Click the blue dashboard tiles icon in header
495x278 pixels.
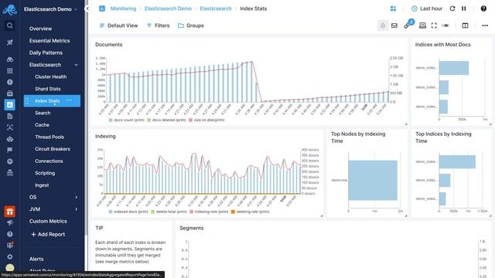[393, 8]
